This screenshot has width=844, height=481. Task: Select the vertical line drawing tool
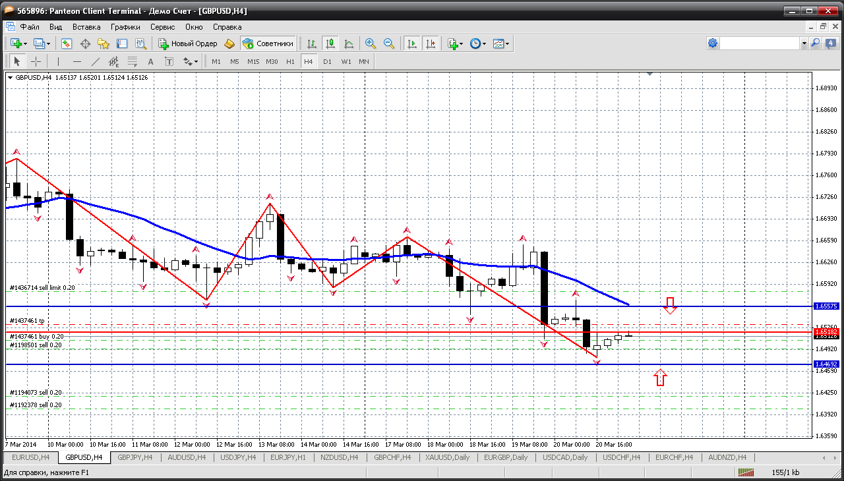58,61
